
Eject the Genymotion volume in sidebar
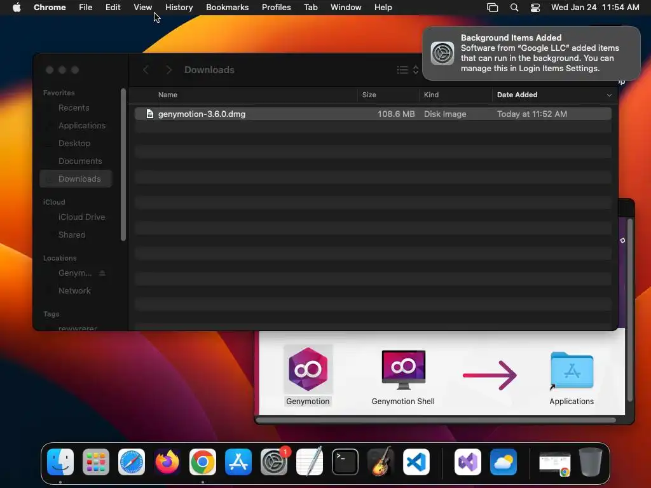102,273
